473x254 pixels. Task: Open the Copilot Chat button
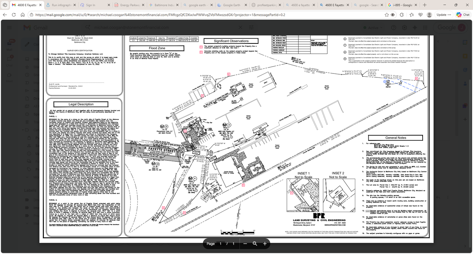[x=463, y=15]
